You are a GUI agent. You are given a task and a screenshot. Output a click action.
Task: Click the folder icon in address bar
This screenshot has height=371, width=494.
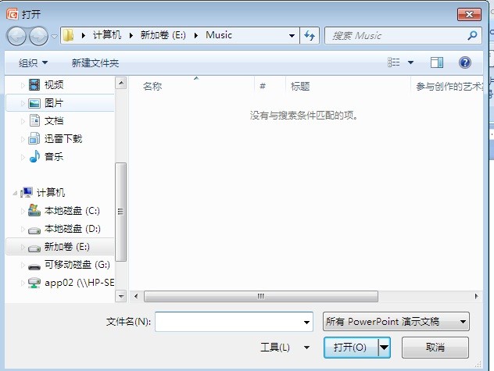tap(68, 35)
